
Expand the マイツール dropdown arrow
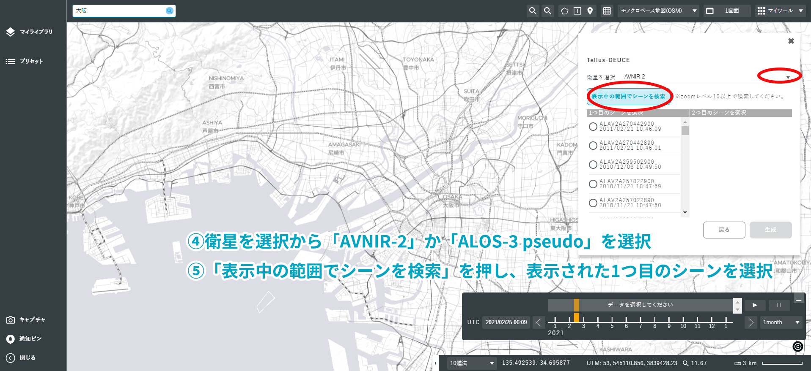(801, 11)
